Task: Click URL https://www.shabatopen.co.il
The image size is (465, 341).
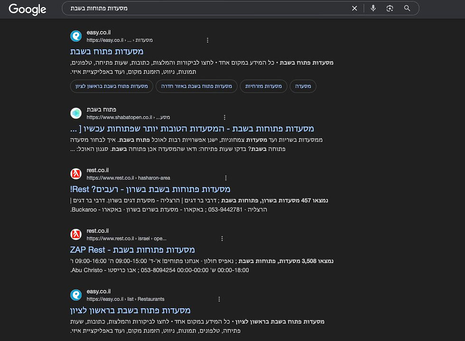Action: (128, 118)
